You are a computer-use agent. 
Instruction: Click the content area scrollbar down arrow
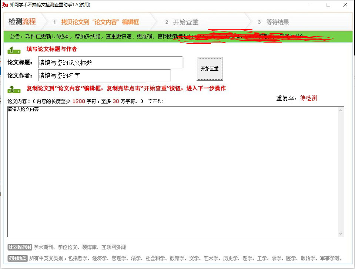click(341, 234)
